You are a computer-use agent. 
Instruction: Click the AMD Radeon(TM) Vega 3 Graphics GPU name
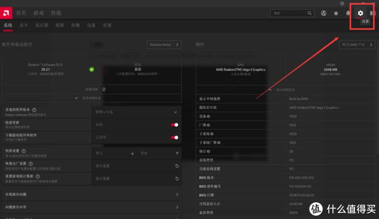[x=241, y=69]
